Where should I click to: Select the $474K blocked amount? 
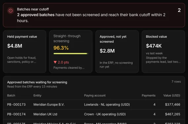154,46
